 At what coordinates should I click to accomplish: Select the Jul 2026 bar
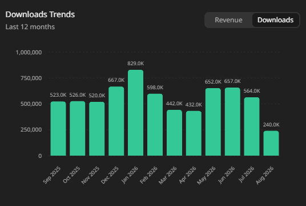click(x=252, y=126)
